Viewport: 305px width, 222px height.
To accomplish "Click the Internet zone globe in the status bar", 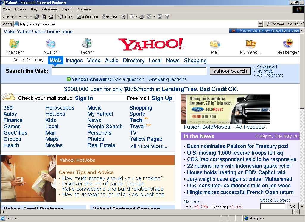I will 246,218.
